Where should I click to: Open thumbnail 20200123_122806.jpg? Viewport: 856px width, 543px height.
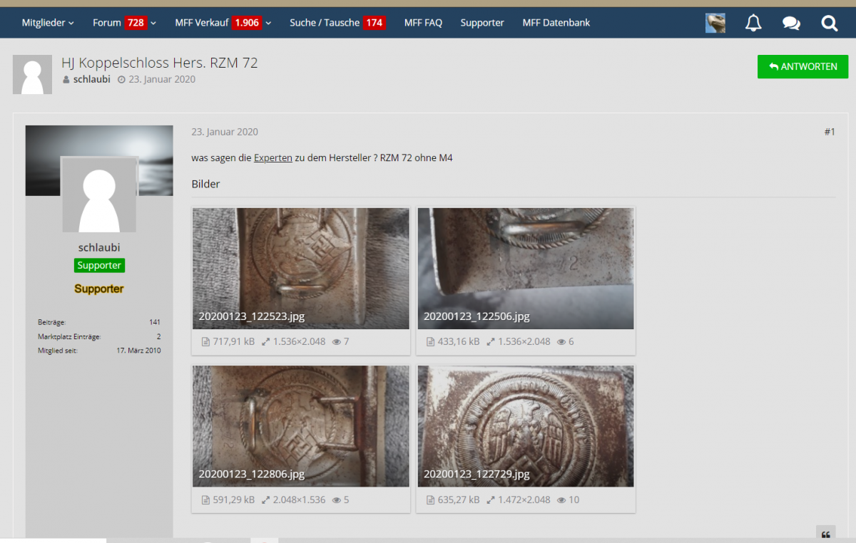[301, 426]
